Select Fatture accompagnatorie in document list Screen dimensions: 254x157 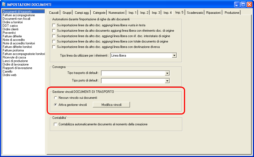[x=24, y=15]
